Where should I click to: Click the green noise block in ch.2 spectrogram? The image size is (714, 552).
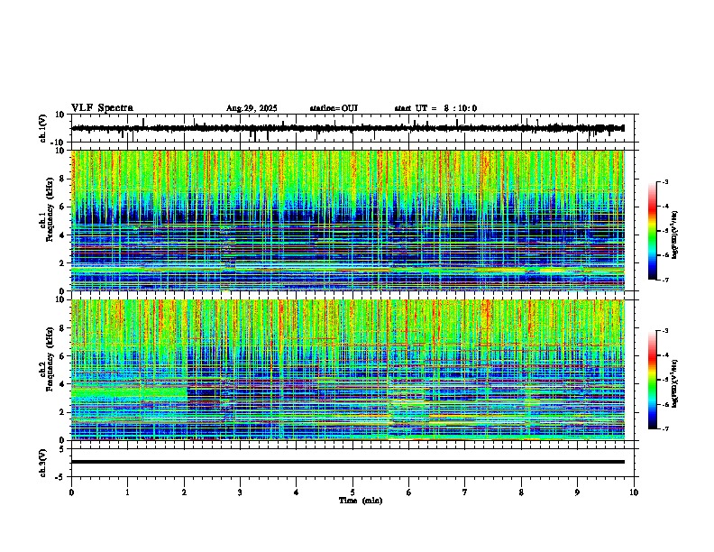coord(129,392)
